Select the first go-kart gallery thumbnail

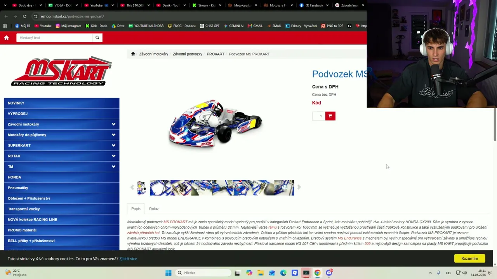[x=141, y=188]
